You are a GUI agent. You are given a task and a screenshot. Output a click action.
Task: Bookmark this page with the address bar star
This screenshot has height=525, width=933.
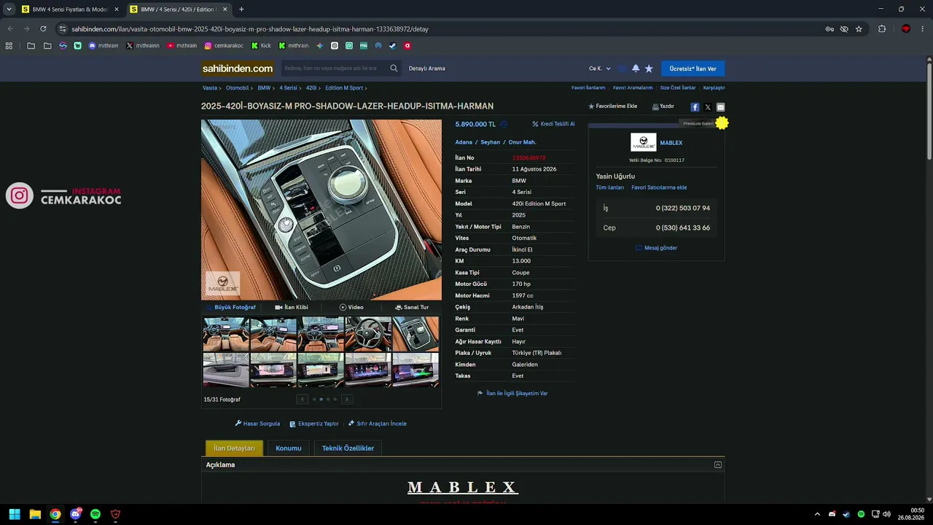click(859, 29)
